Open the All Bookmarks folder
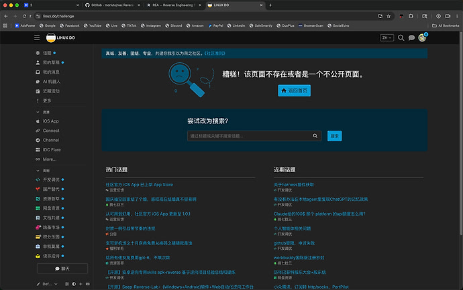 click(446, 25)
